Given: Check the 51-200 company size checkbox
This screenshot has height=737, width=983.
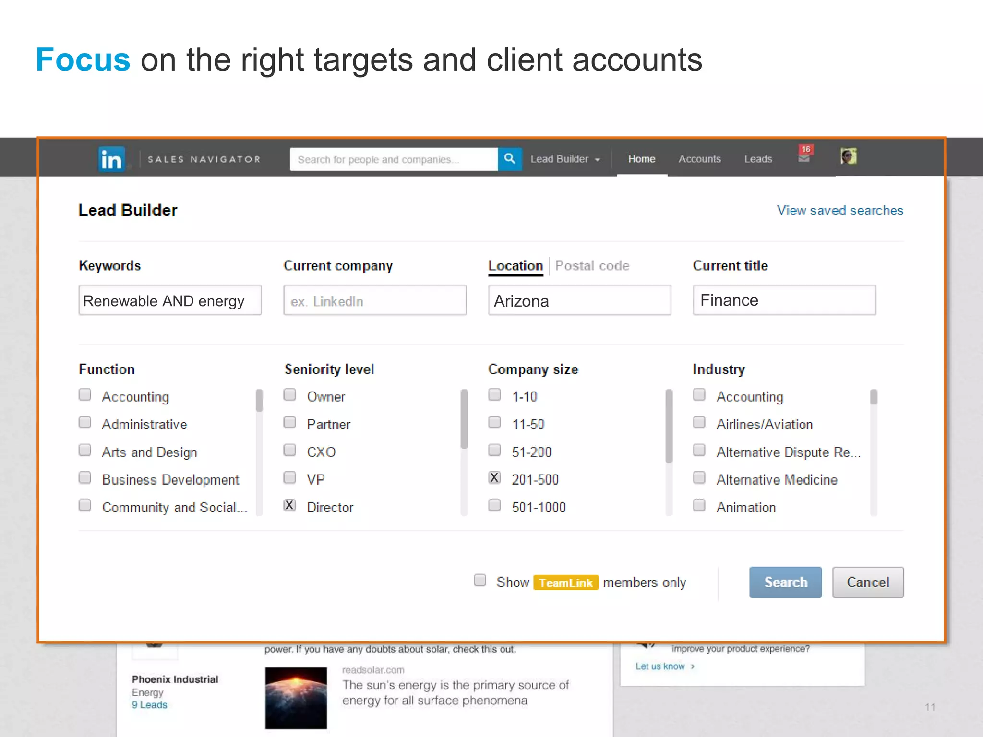Looking at the screenshot, I should tap(494, 450).
